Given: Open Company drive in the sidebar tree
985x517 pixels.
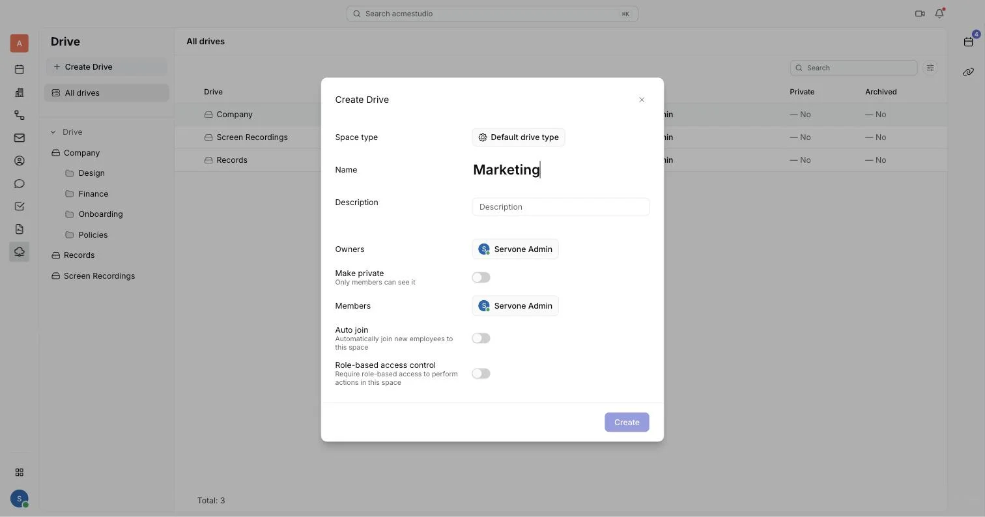Looking at the screenshot, I should point(81,152).
